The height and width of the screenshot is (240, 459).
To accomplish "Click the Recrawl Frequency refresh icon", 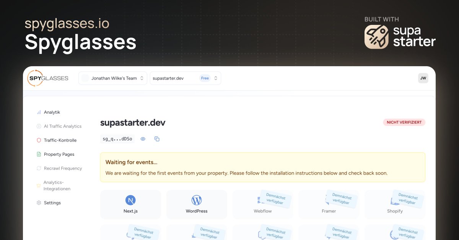I will [x=39, y=168].
